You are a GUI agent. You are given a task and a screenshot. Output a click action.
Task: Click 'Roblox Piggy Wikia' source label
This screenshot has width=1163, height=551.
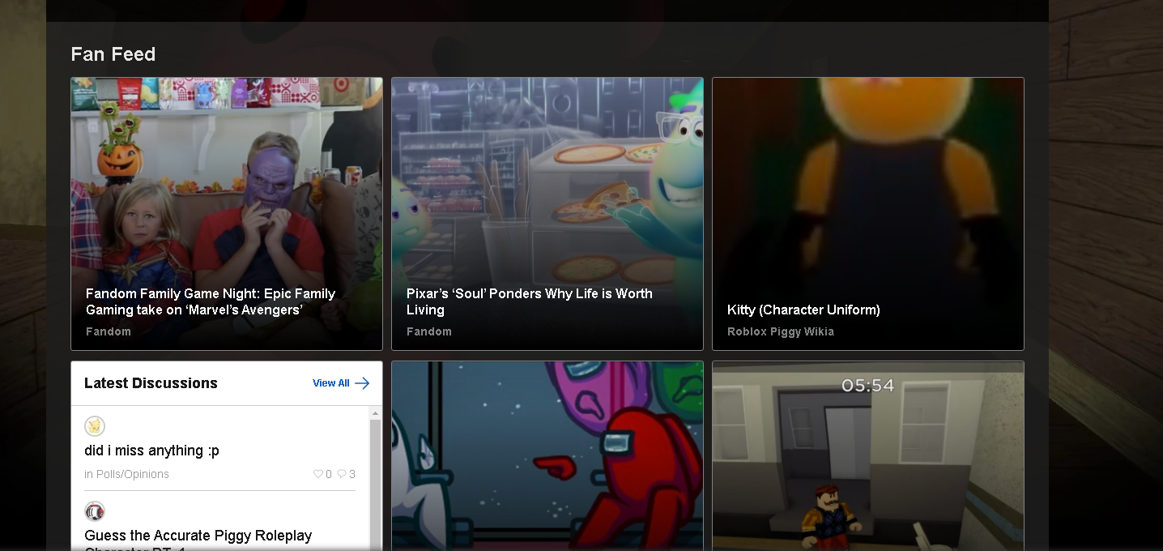781,331
